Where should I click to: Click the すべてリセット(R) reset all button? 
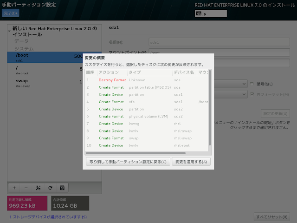coord(272,217)
